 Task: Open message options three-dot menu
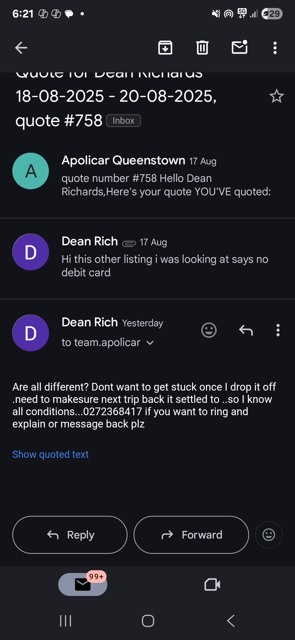coord(278,330)
